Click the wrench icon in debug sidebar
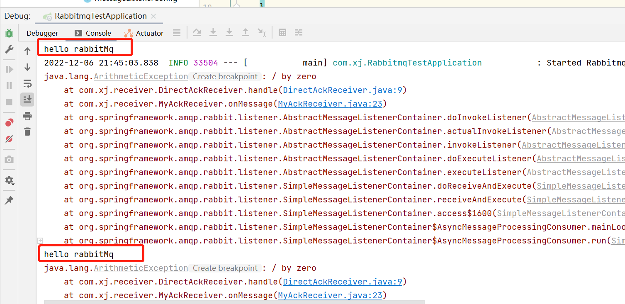Screen dimensions: 625x304 9,50
